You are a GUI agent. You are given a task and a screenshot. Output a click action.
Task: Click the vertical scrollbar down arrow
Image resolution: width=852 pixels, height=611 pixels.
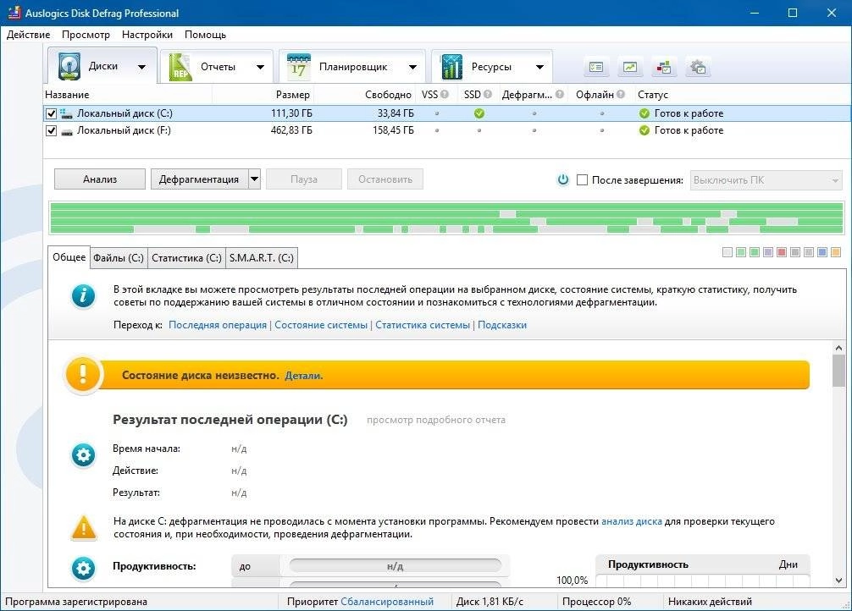coord(838,580)
